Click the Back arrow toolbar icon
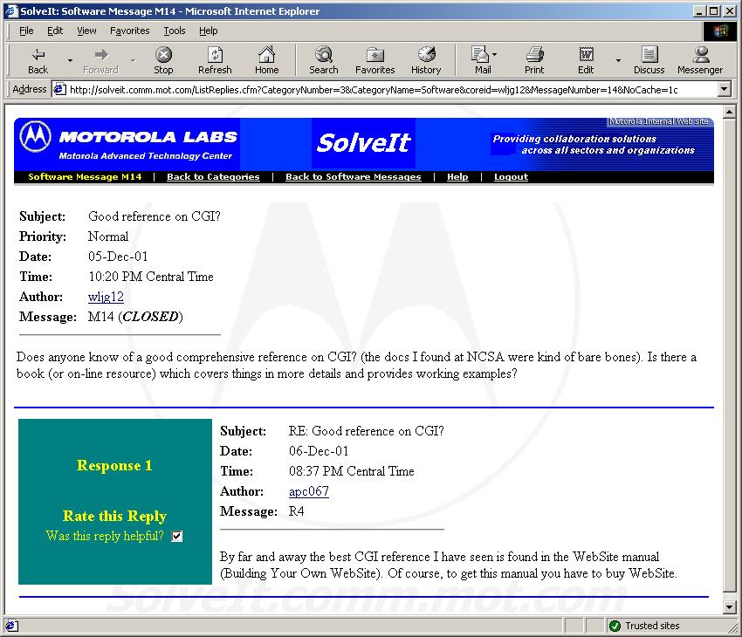The image size is (742, 637). [38, 59]
